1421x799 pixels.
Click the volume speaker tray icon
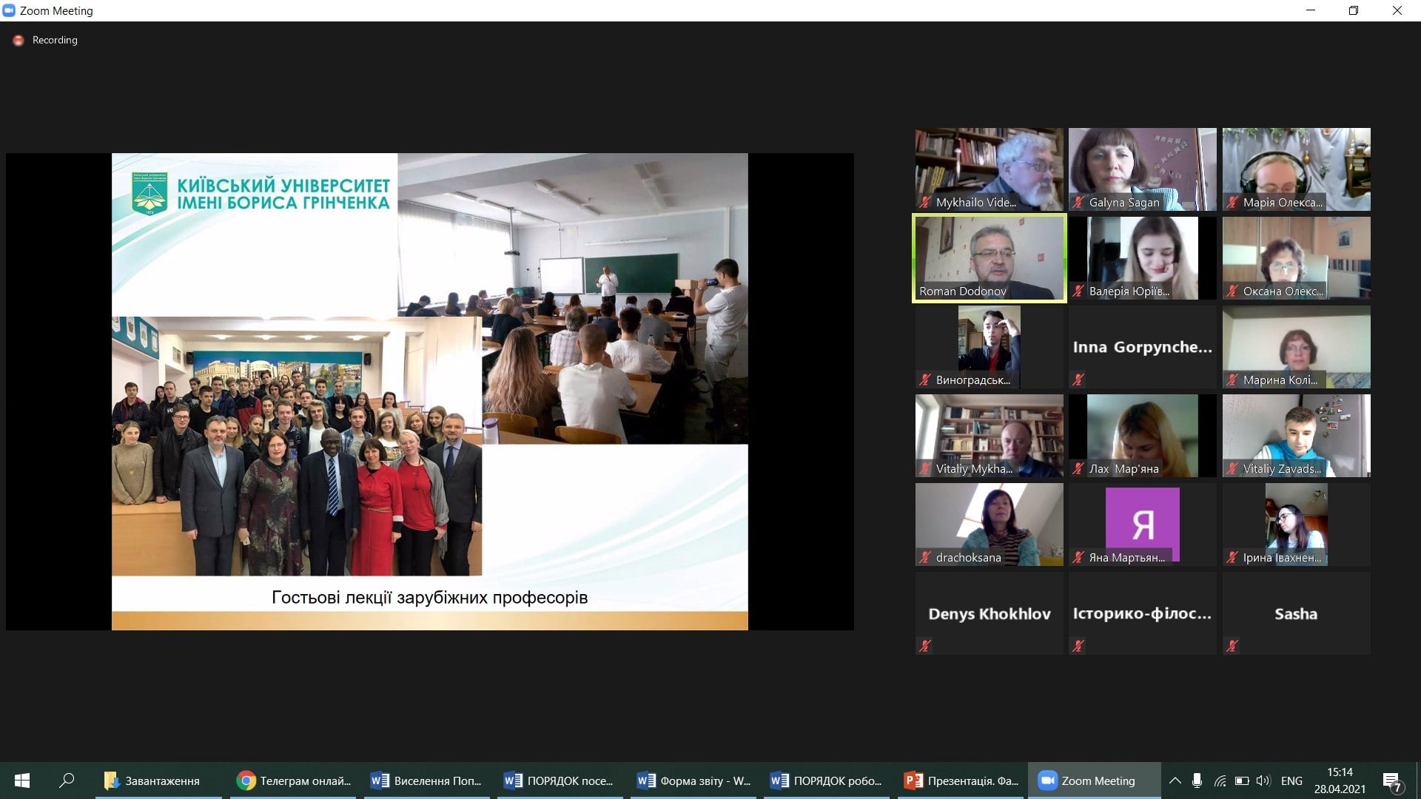pyautogui.click(x=1263, y=781)
